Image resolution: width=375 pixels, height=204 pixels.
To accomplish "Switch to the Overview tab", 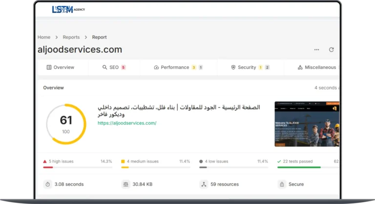I will point(60,67).
